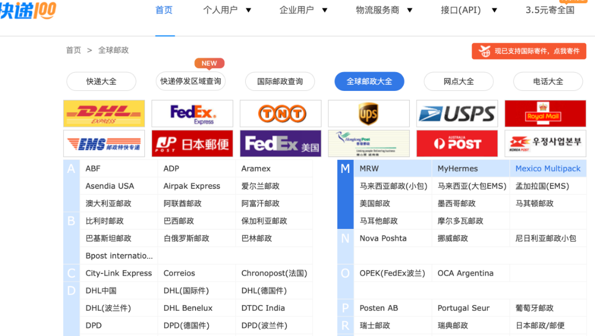Click the 日本邮便 Japan Post logo
Screen dimensions: 595x336
pyautogui.click(x=192, y=143)
